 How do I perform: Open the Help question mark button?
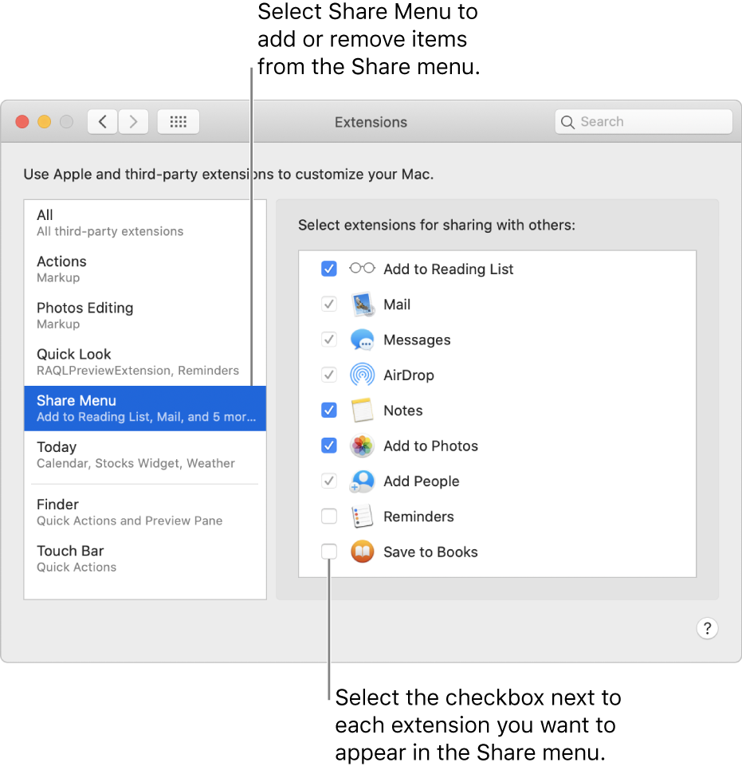click(708, 628)
